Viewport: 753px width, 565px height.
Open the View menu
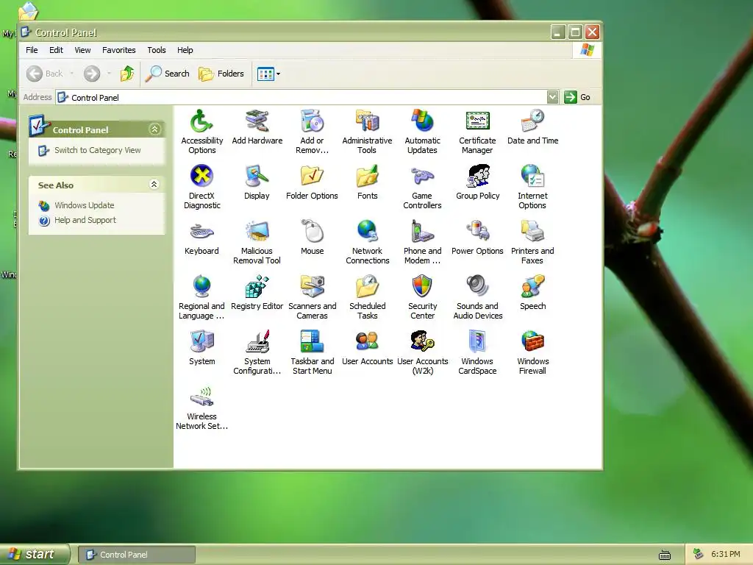82,50
